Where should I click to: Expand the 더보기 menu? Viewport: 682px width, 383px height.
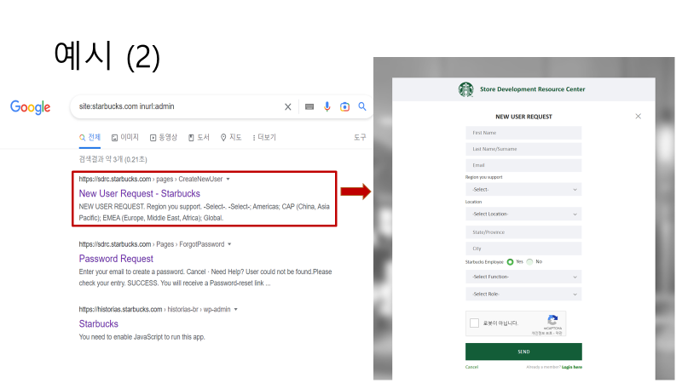264,137
